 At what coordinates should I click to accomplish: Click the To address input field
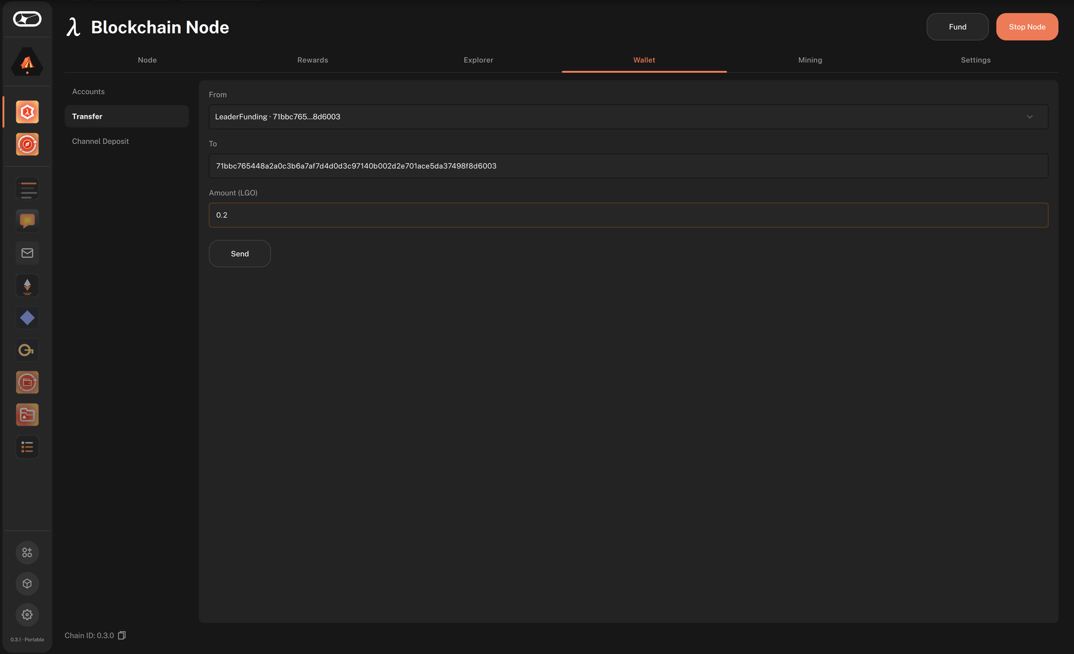628,166
